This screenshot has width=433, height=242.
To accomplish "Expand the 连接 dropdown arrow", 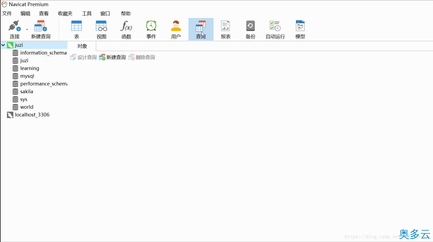I will pyautogui.click(x=27, y=30).
